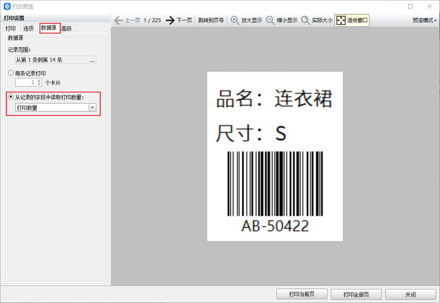Screen dimensions: 440x303
Task: Click the 个卡片 label
Action: click(x=53, y=83)
